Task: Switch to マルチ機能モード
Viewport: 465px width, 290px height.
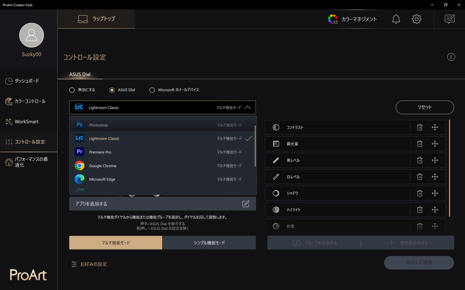Action: pos(116,242)
